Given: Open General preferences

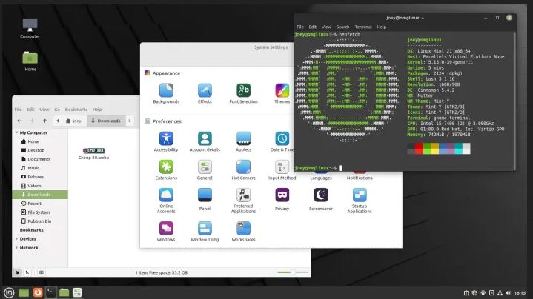Looking at the screenshot, I should tap(205, 169).
